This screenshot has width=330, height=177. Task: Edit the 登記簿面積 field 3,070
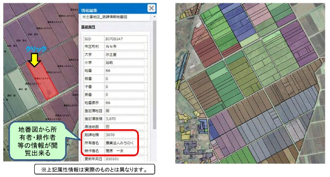124,118
